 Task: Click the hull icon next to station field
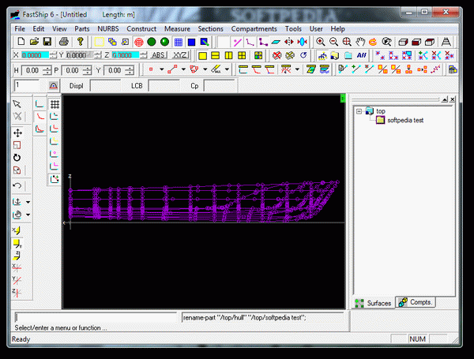point(54,86)
